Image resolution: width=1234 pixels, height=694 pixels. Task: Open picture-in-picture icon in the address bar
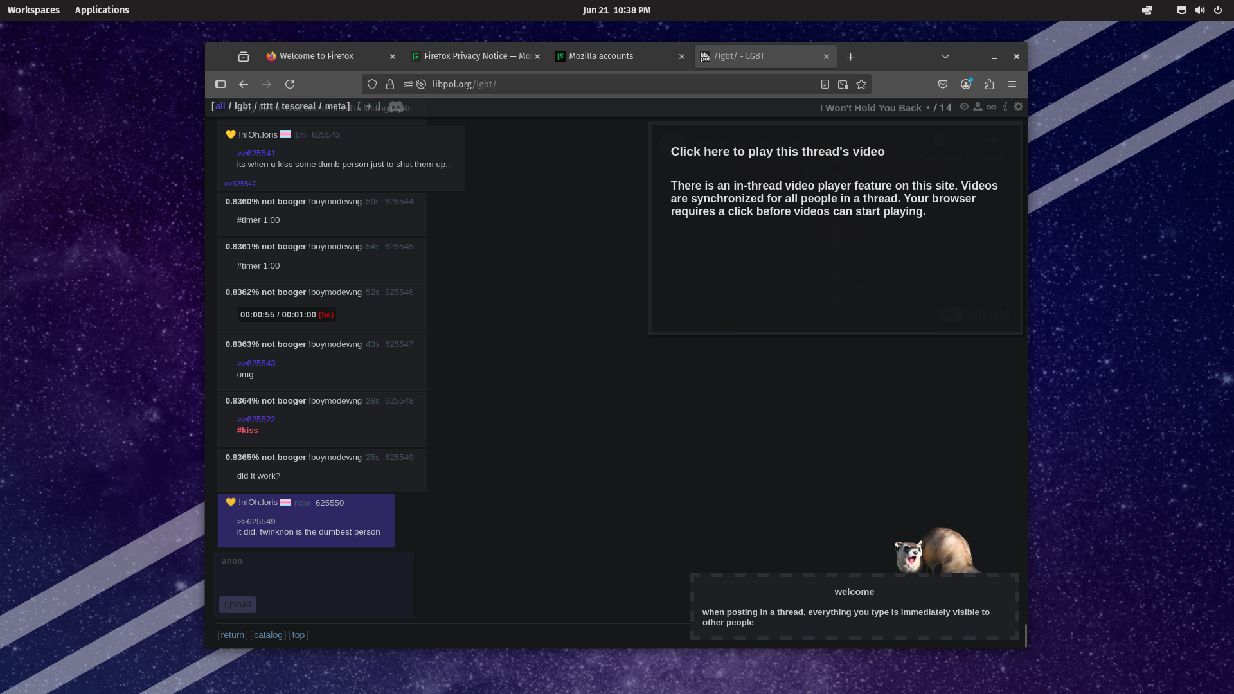[x=843, y=84]
